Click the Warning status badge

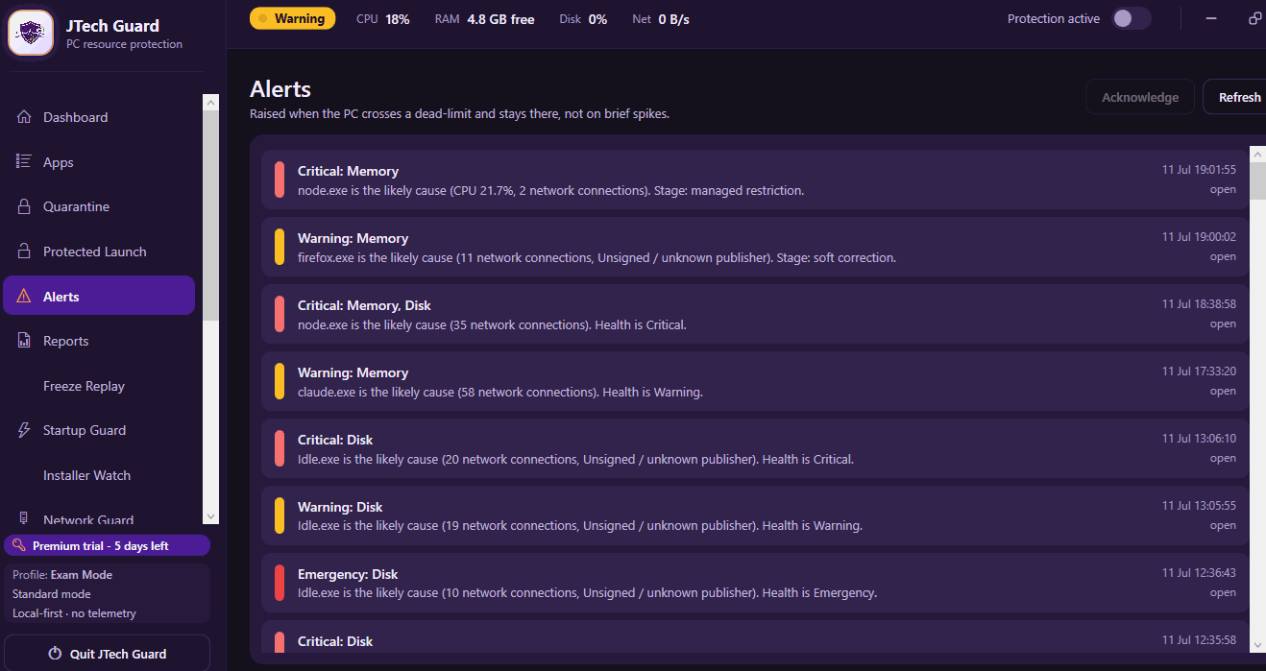click(292, 18)
